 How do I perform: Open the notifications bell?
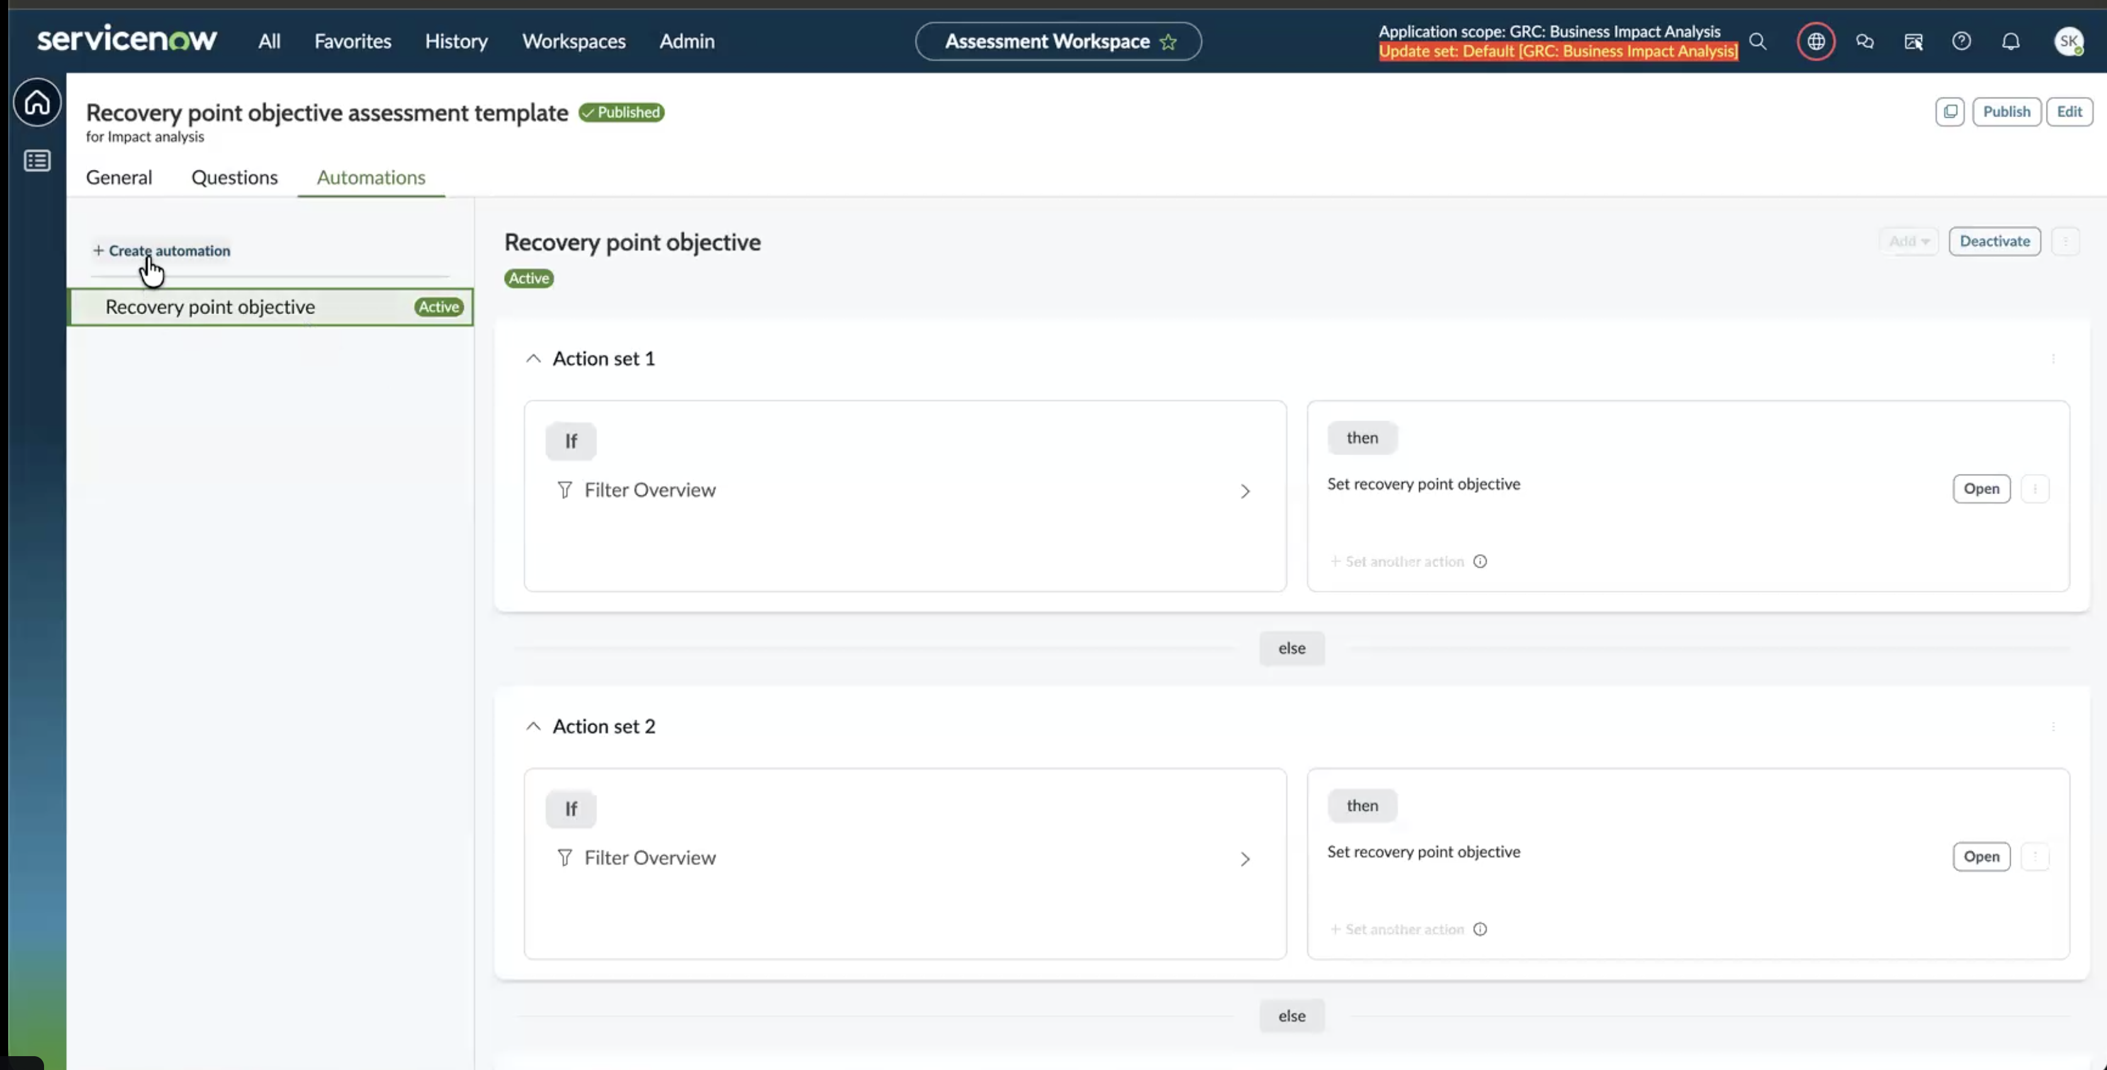[2011, 41]
